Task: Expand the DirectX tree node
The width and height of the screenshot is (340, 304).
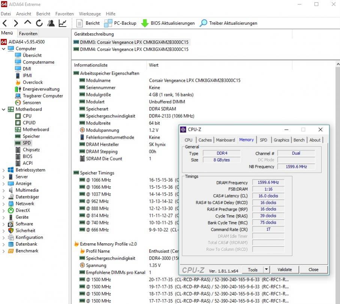Action: tap(3, 211)
